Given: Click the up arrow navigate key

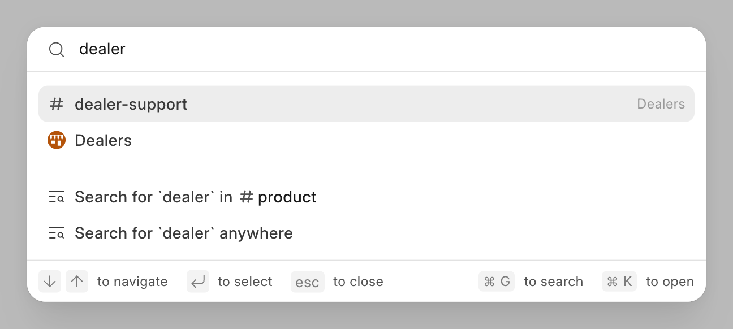Looking at the screenshot, I should [x=77, y=282].
